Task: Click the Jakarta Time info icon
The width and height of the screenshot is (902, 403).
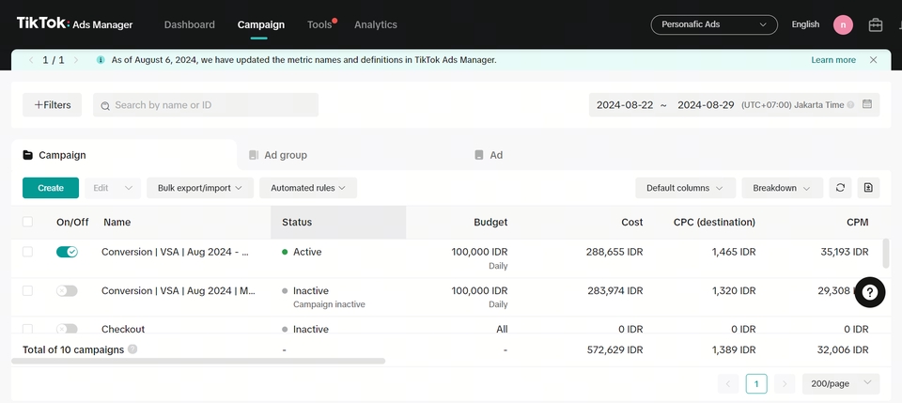Action: [851, 105]
